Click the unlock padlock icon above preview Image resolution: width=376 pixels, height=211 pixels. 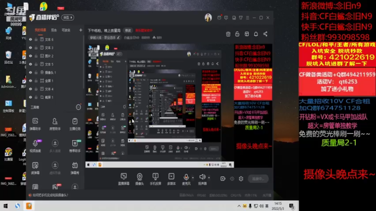(x=237, y=34)
